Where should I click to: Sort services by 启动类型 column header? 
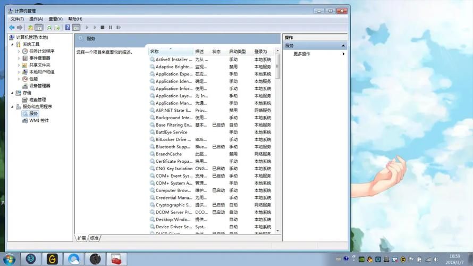239,52
